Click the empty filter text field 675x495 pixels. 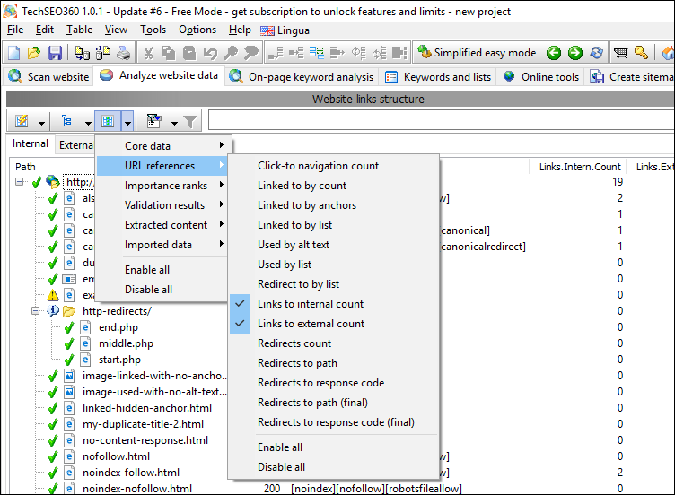coord(440,120)
